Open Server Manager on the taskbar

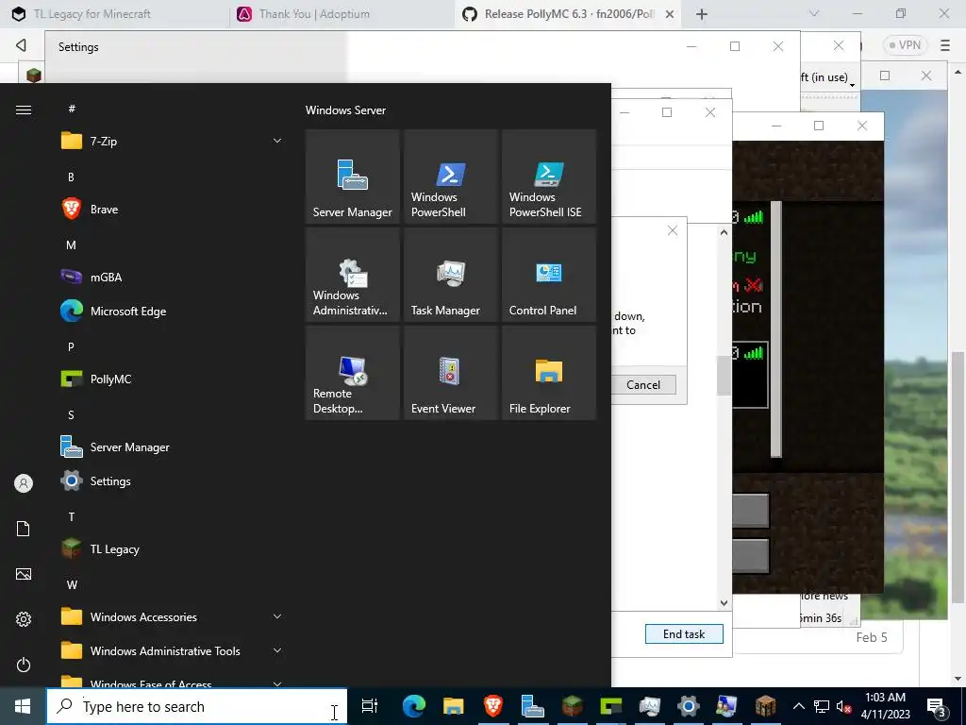click(532, 706)
